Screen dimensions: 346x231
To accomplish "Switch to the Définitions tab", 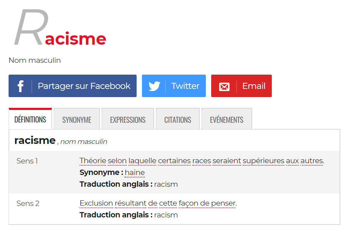I will 30,120.
